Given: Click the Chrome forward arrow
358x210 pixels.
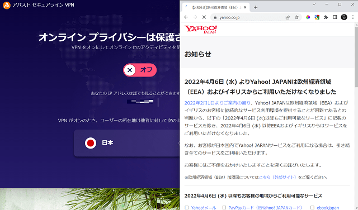Looking at the screenshot, I should (x=195, y=17).
